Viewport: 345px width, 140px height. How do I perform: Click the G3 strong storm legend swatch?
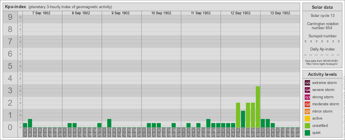tap(307, 97)
